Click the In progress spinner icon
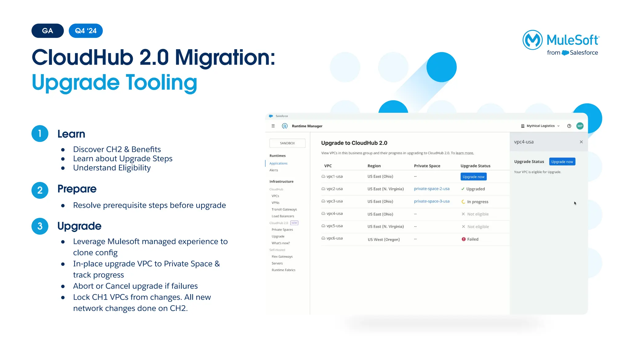630x354 pixels. tap(463, 202)
